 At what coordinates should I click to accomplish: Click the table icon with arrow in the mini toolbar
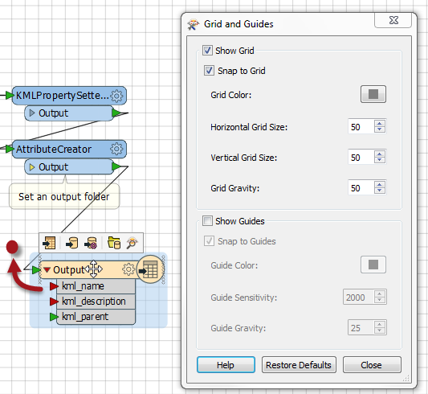click(x=50, y=243)
